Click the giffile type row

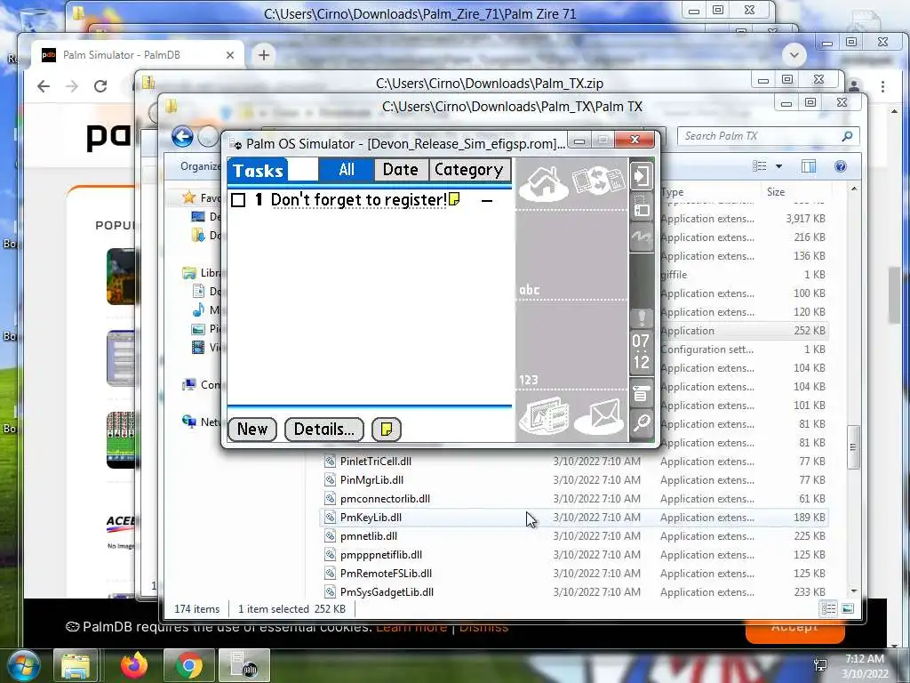(x=744, y=275)
